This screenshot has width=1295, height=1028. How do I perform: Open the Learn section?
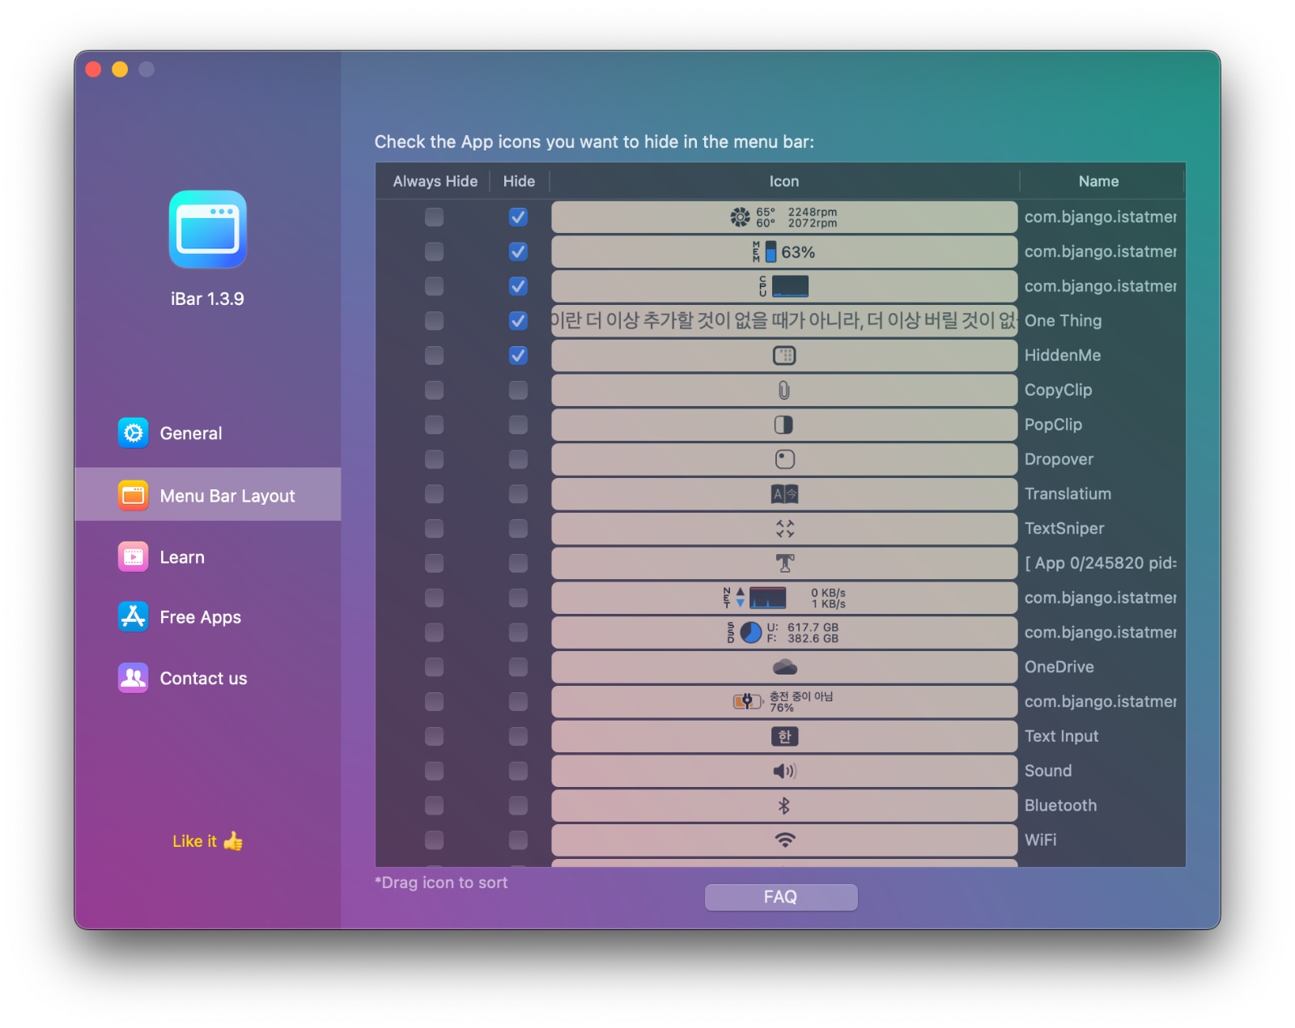pos(208,557)
